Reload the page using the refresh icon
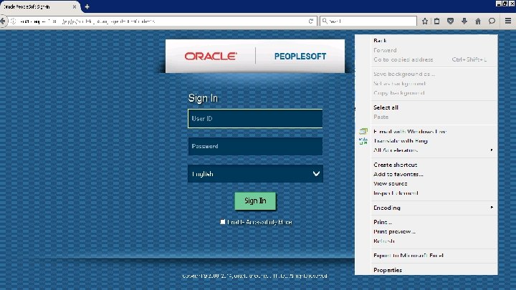Screen dimensions: 516x290 [310, 21]
